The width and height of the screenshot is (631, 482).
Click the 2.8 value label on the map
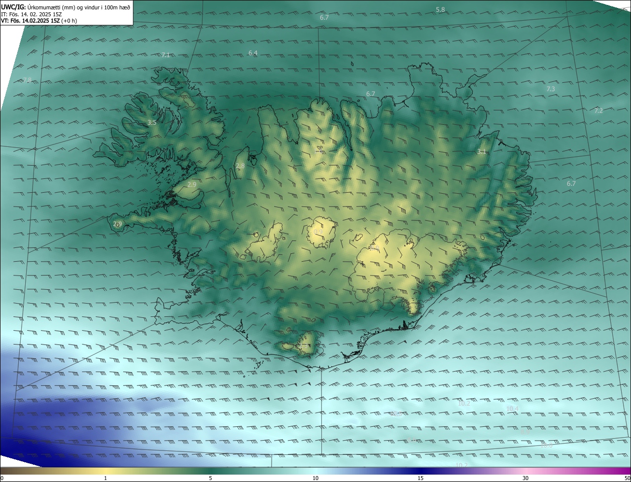pos(240,166)
